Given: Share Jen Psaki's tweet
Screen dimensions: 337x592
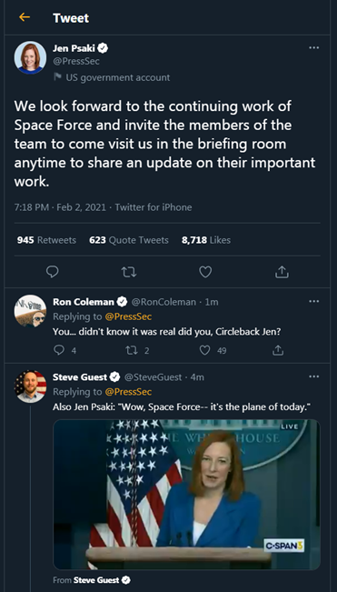Looking at the screenshot, I should click(282, 272).
